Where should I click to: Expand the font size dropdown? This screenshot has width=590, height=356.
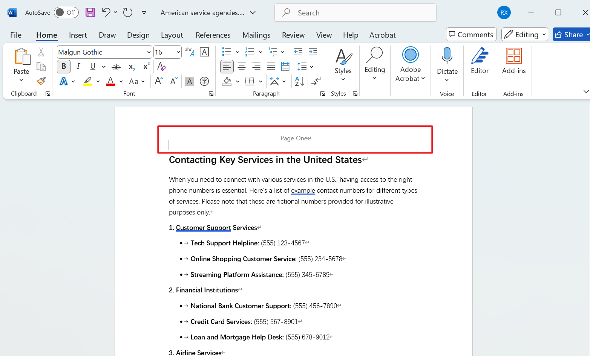click(178, 52)
